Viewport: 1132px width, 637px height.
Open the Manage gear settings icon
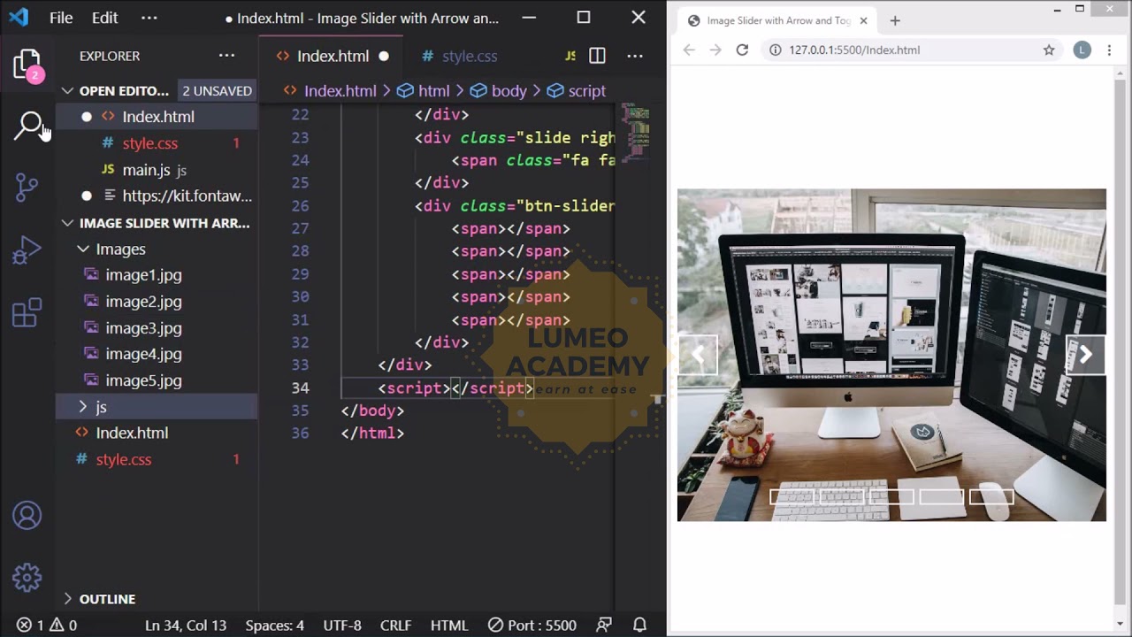point(27,578)
